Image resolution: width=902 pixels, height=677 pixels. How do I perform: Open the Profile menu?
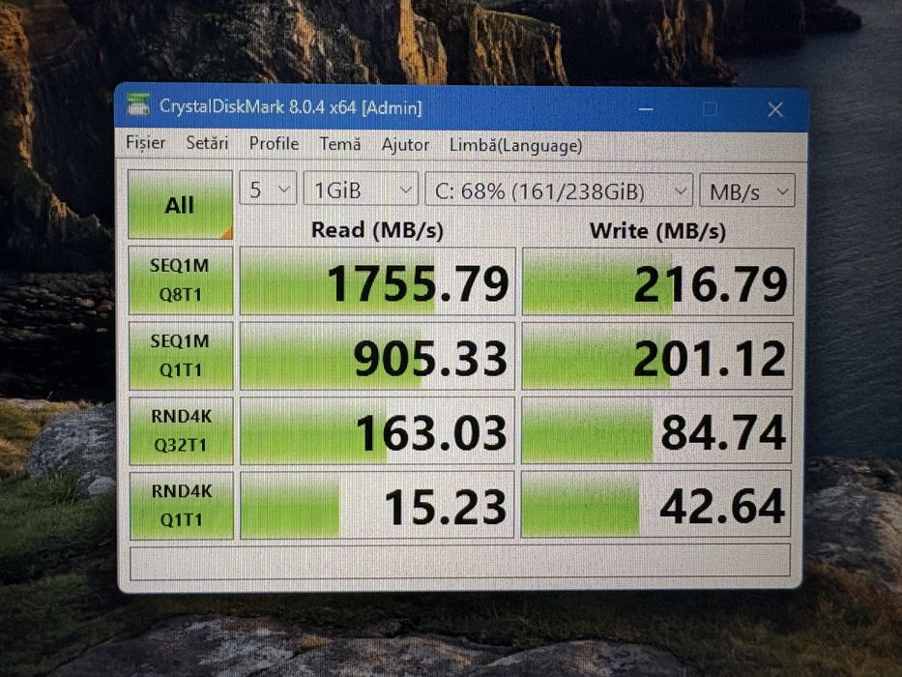point(274,143)
